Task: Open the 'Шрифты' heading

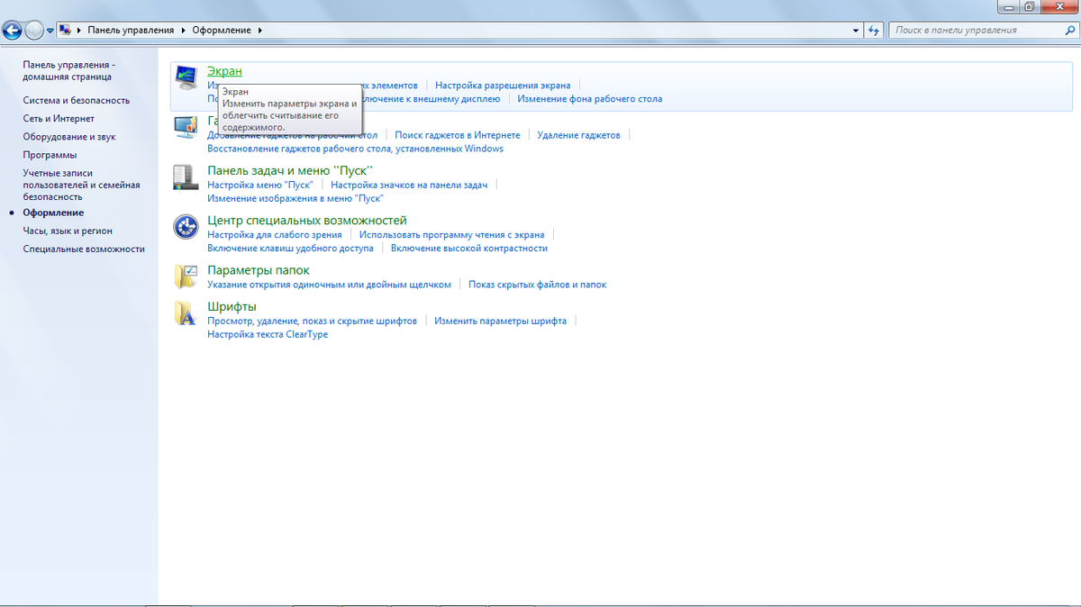Action: click(x=232, y=307)
